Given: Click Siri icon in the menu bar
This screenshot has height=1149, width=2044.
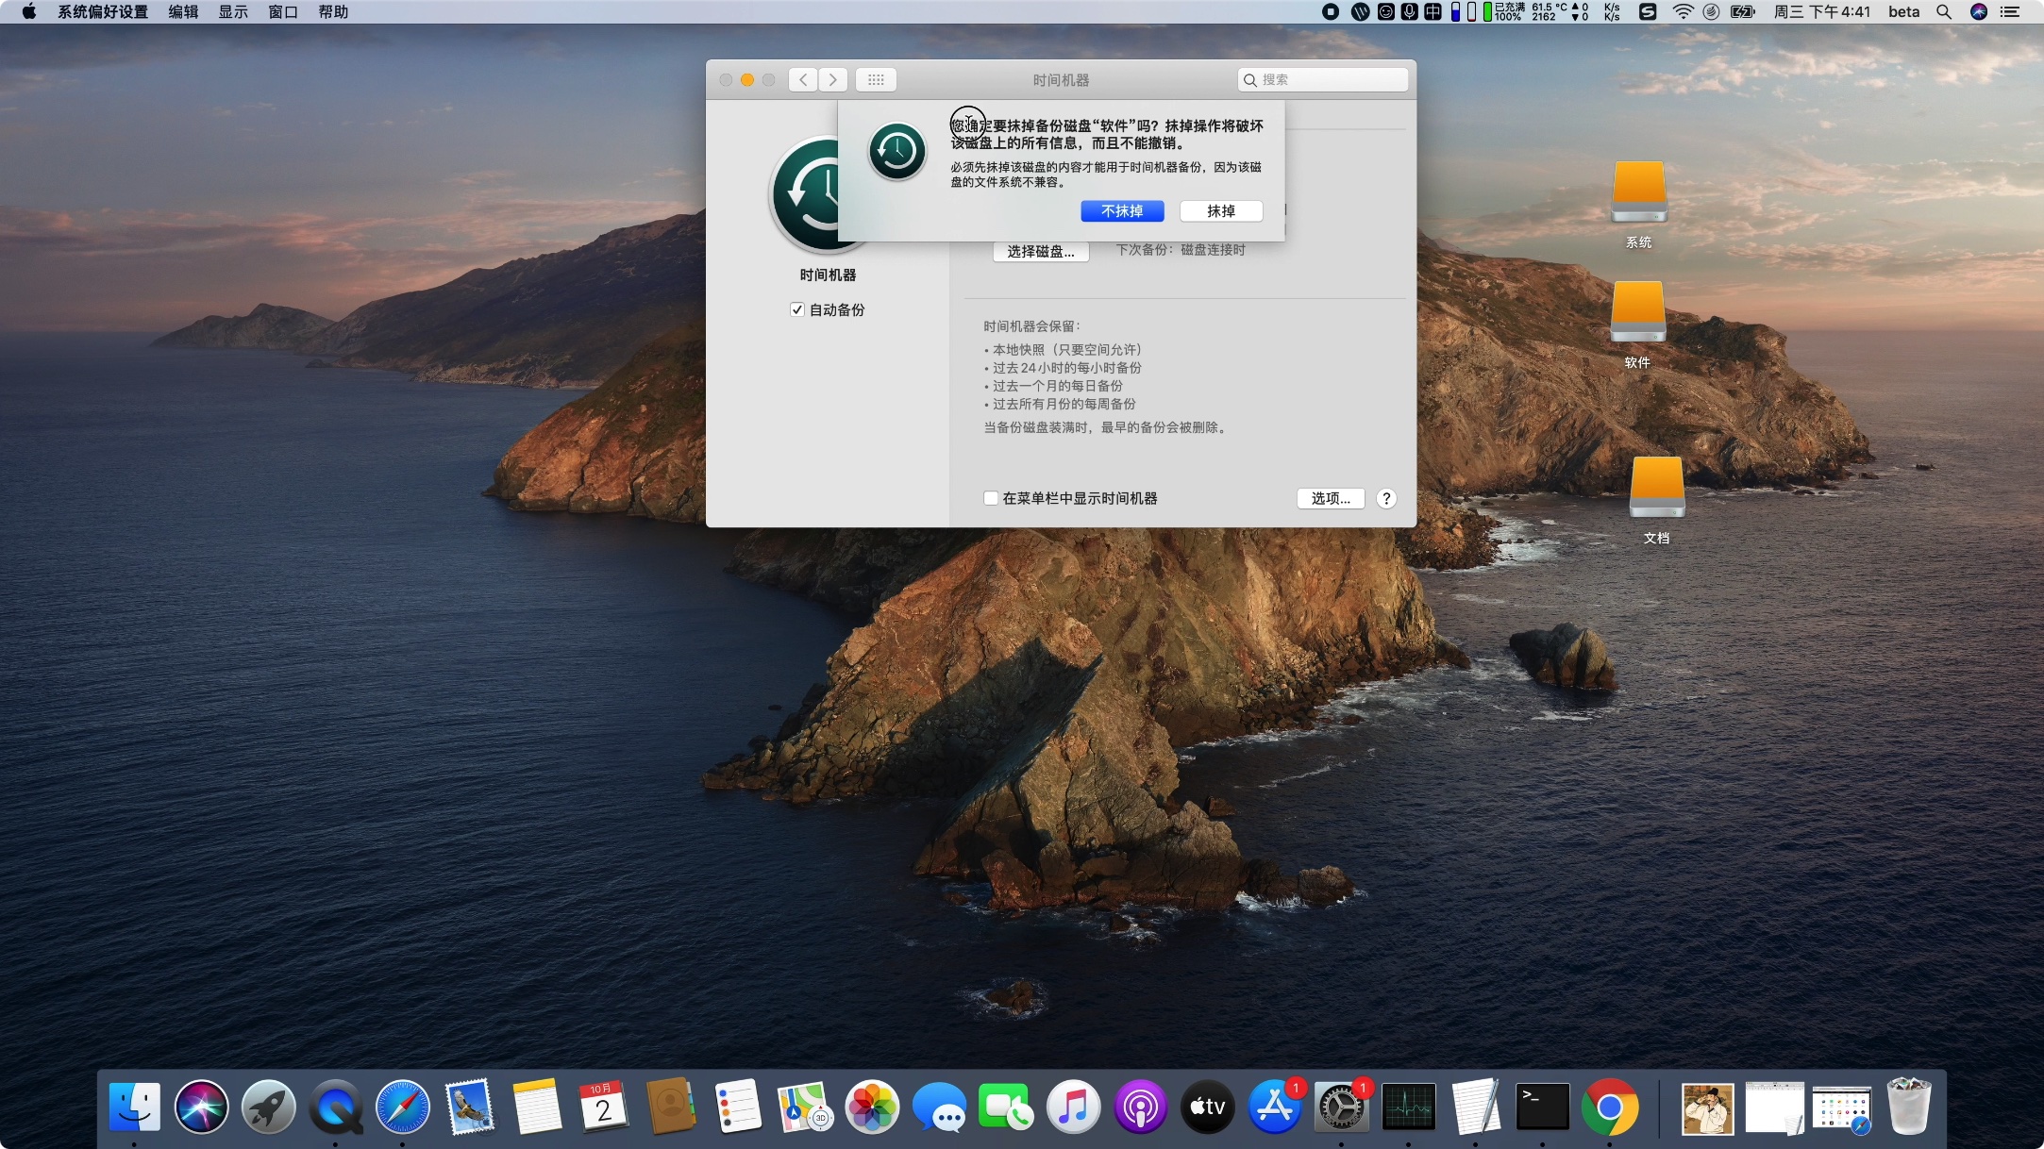Looking at the screenshot, I should pos(1979,11).
